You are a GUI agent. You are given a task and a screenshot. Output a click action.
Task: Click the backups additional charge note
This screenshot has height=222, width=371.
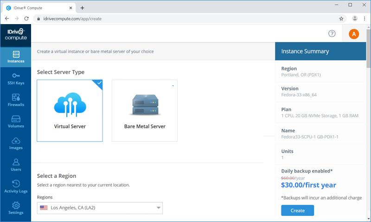[x=321, y=198]
